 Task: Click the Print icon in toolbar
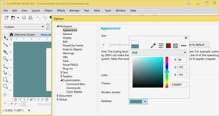pyautogui.click(x=30, y=18)
